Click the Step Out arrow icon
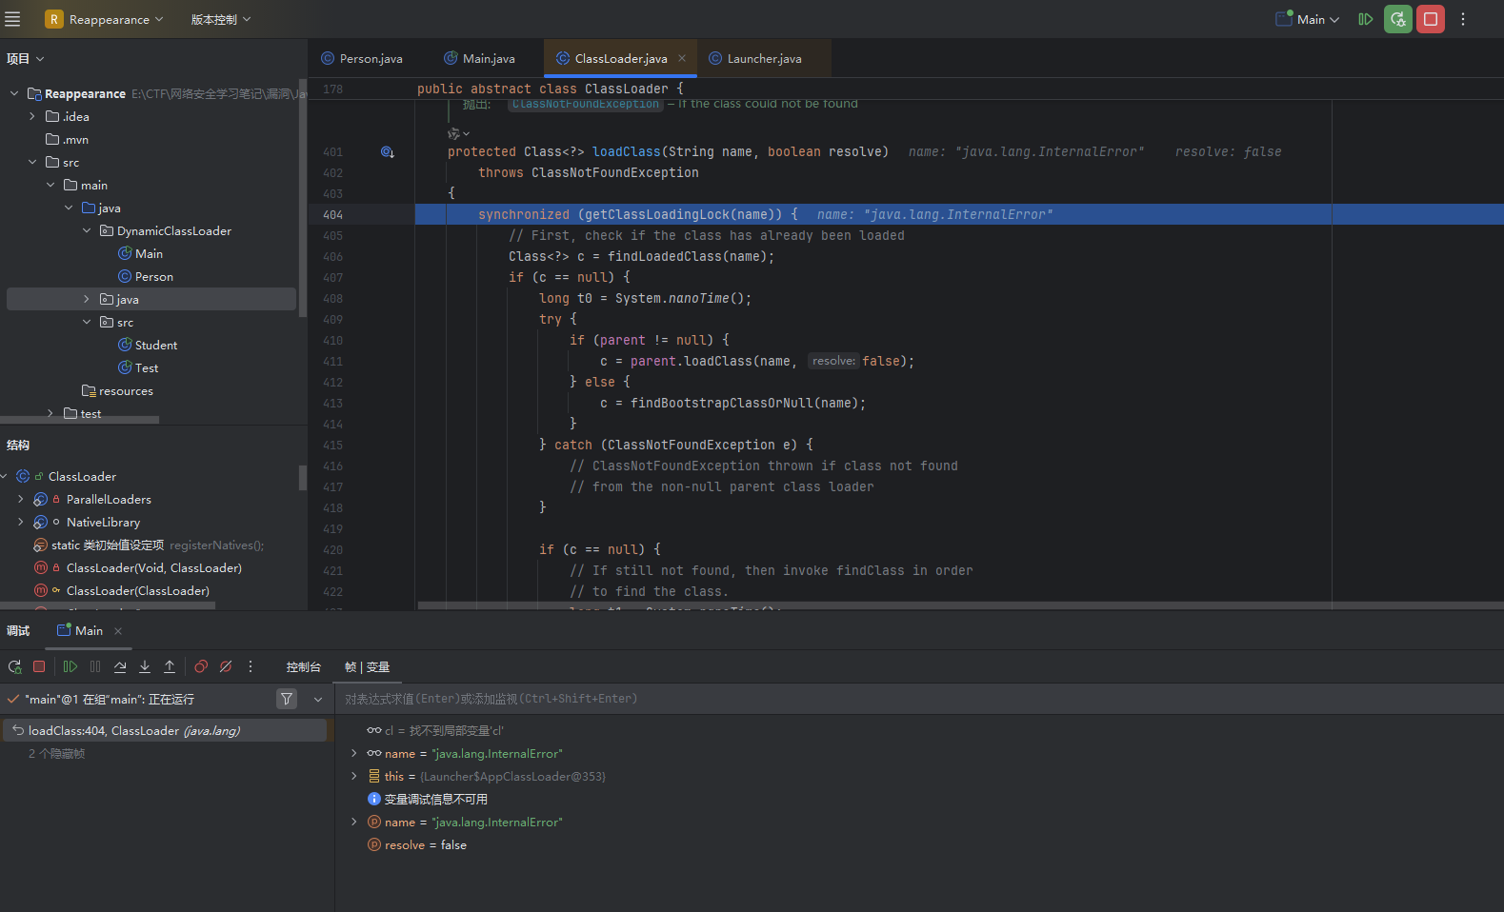This screenshot has height=912, width=1504. 170,667
